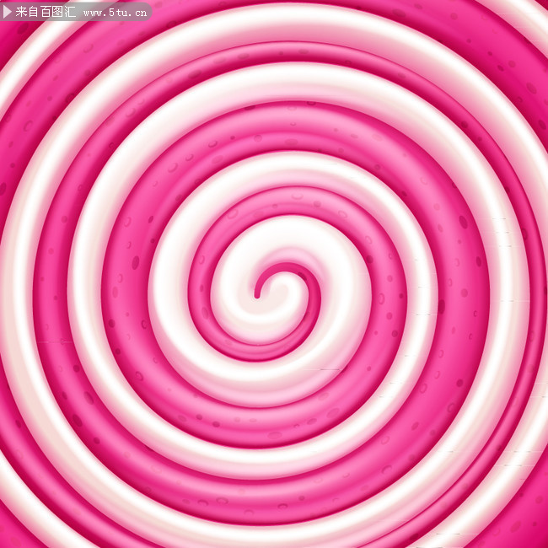Select the 自 character in the watermark

point(33,12)
